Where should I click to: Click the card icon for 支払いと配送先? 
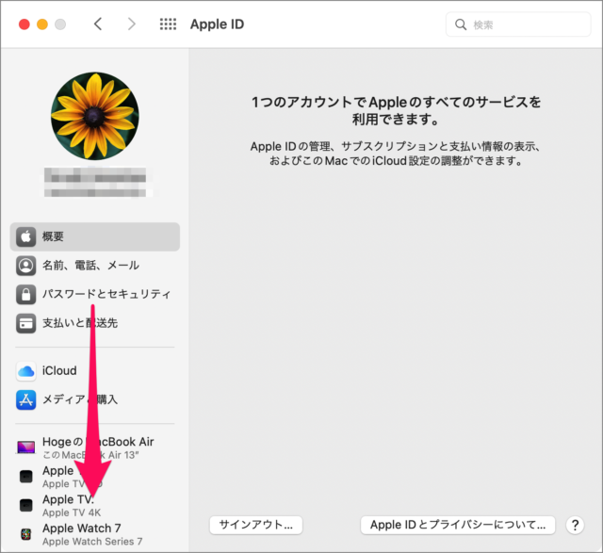[25, 323]
